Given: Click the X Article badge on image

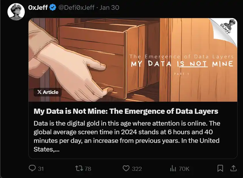Looking at the screenshot, I should [x=48, y=92].
